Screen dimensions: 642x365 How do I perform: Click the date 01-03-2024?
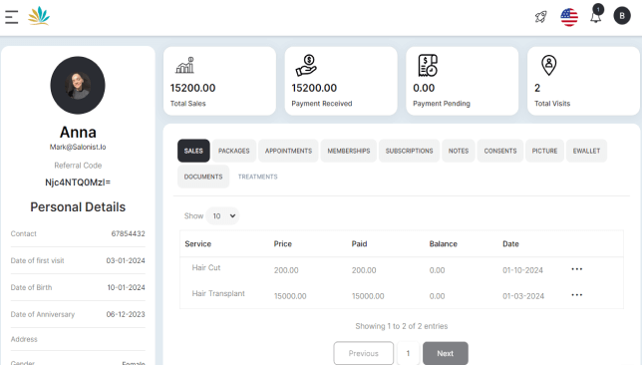pyautogui.click(x=523, y=296)
